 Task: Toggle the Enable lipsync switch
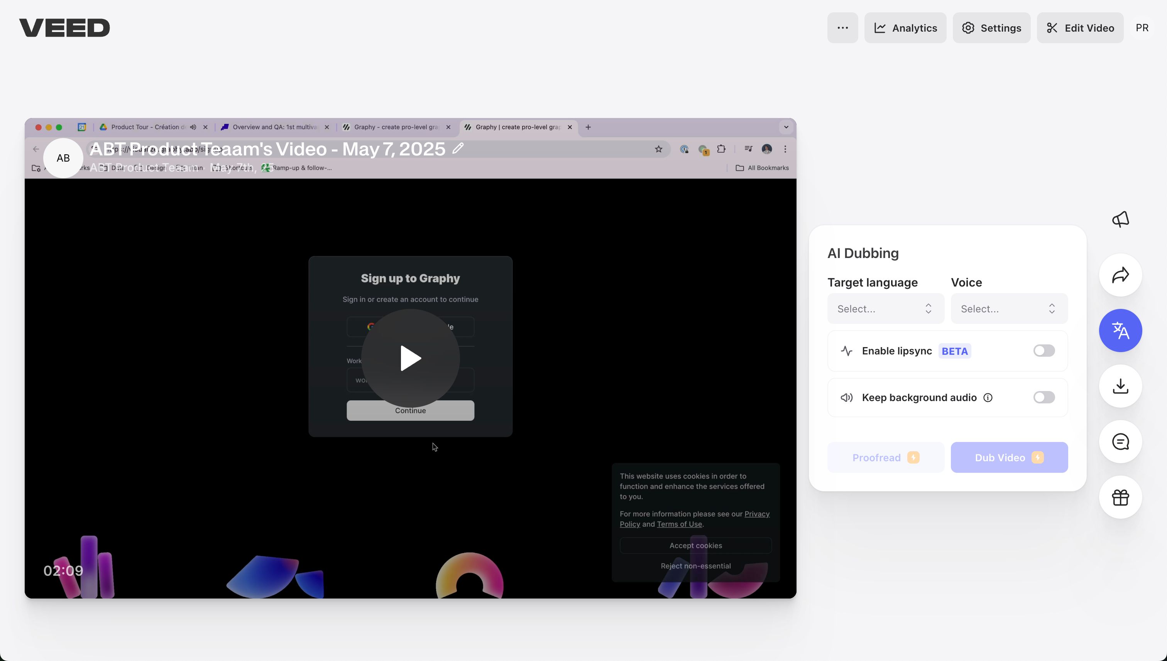point(1044,351)
